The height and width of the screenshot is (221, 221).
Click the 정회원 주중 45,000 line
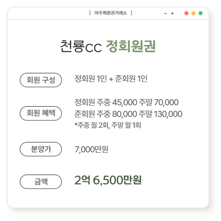(127, 102)
